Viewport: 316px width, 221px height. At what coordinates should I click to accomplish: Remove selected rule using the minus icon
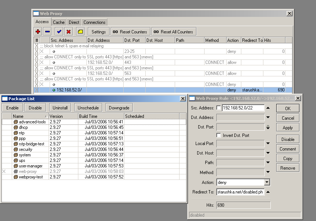click(48, 32)
